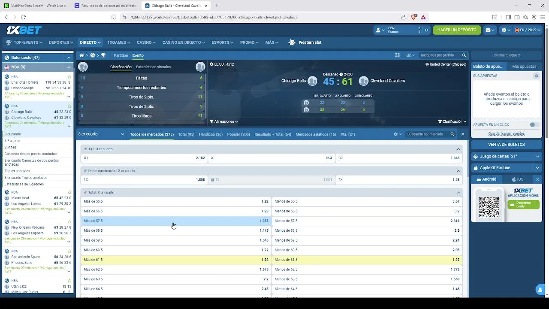The width and height of the screenshot is (549, 309).
Task: Collapse the Total 3.er cuarto market
Action: 459,192
